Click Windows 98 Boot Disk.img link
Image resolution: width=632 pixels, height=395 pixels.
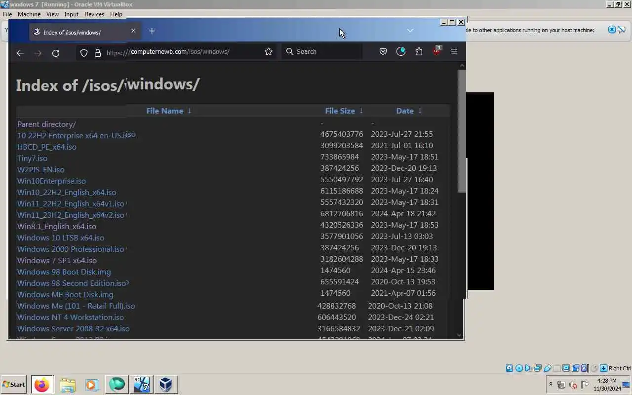pyautogui.click(x=64, y=272)
